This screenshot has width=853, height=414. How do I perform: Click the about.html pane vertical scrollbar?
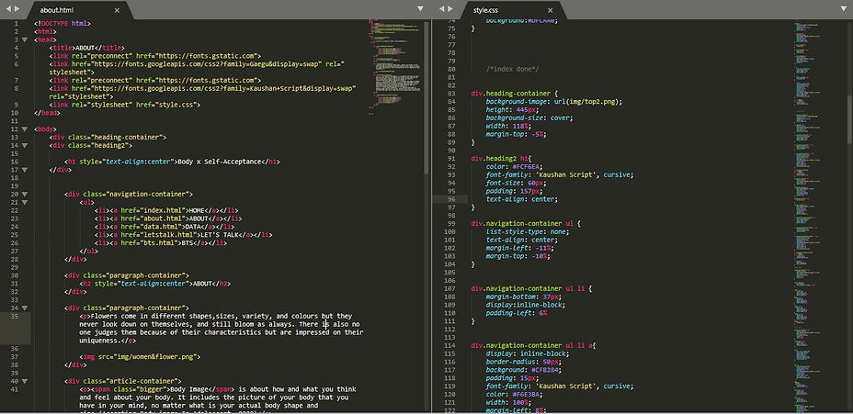click(426, 98)
